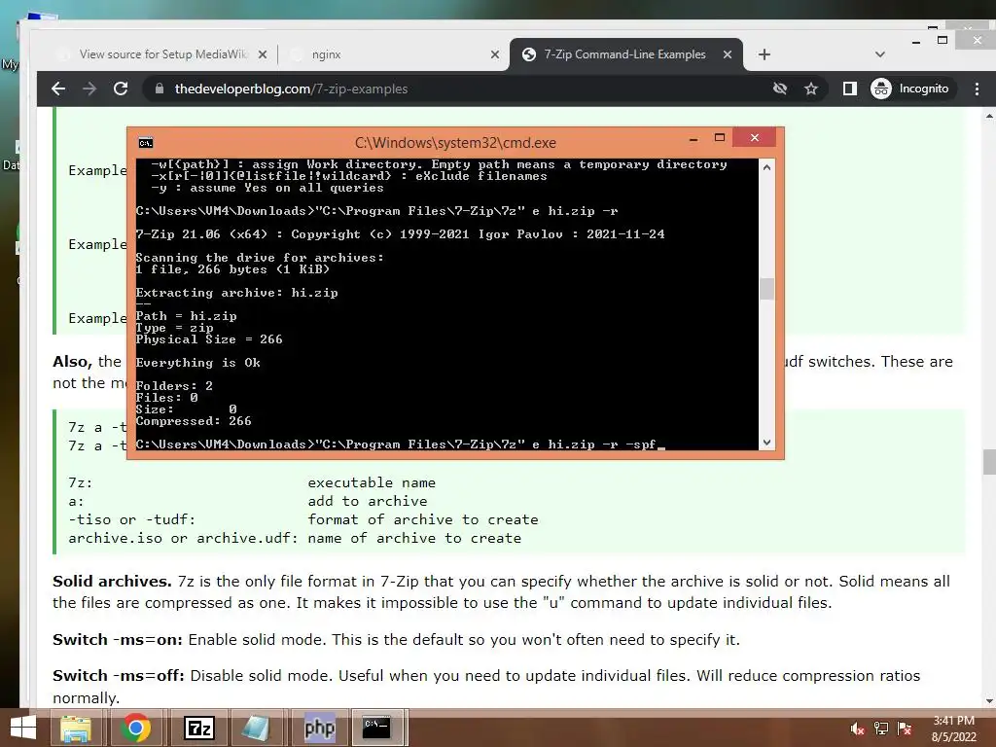This screenshot has width=996, height=747.
Task: Click the browser page scrollbar thumb
Action: (989, 462)
